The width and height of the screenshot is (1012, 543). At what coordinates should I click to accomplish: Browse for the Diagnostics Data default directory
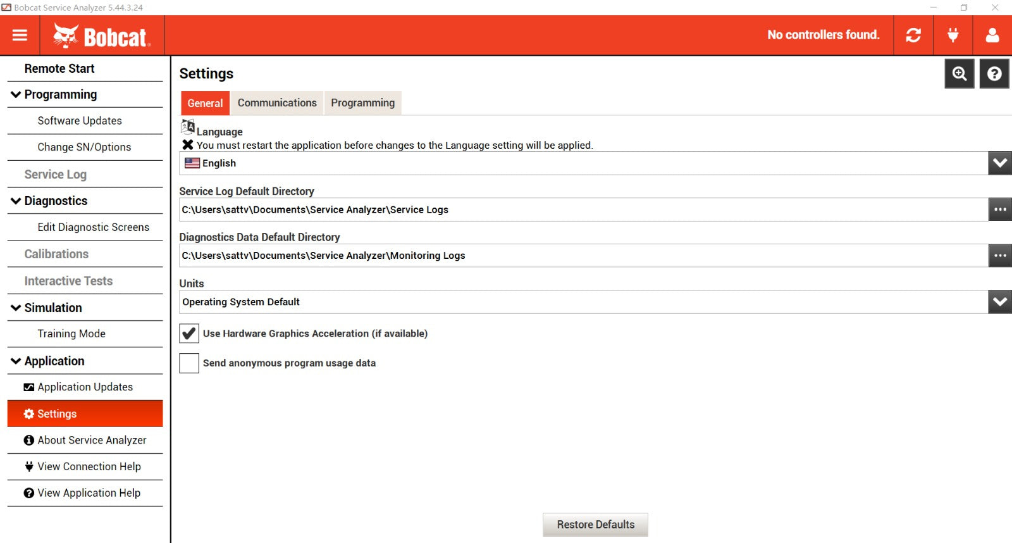pos(999,256)
